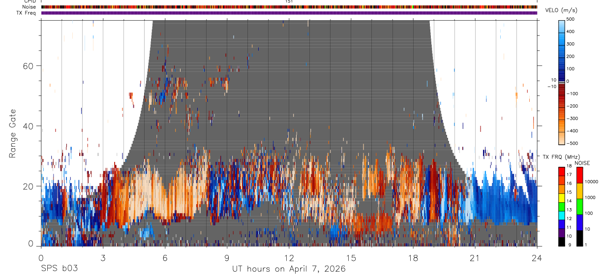Click the "-10" tick on the velocity scale

click(551, 87)
